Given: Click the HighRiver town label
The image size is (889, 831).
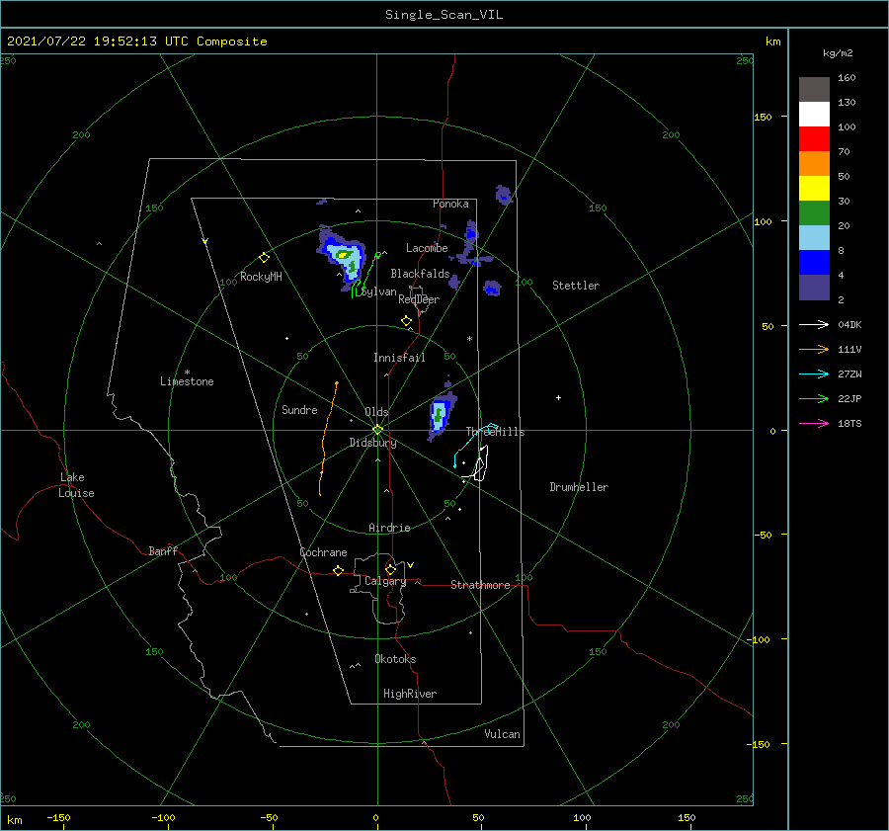Looking at the screenshot, I should point(409,694).
